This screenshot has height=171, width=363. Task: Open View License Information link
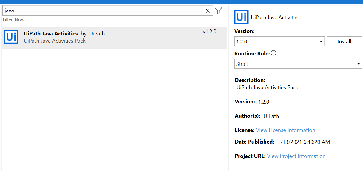(x=285, y=130)
